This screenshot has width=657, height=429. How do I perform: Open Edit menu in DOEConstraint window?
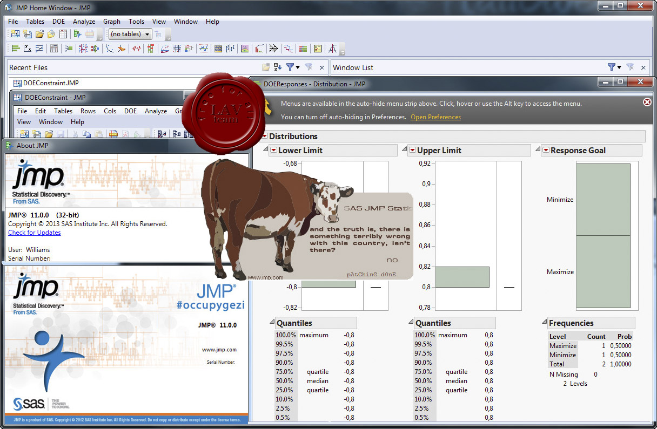click(x=41, y=111)
